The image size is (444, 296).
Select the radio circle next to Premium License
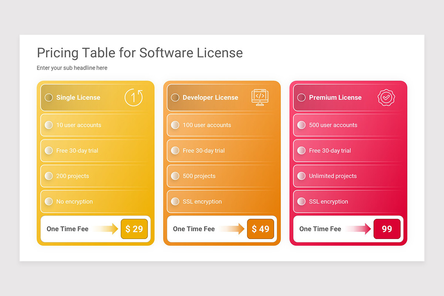coord(301,97)
